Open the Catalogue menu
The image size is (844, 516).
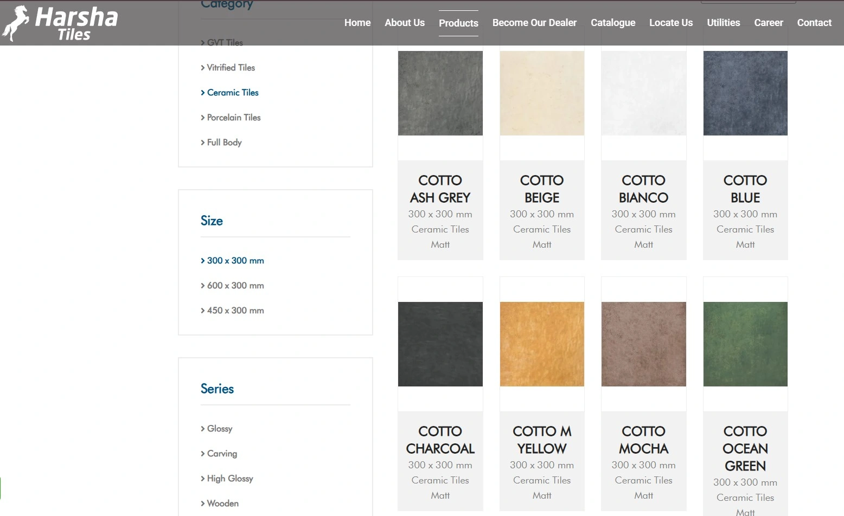coord(613,23)
